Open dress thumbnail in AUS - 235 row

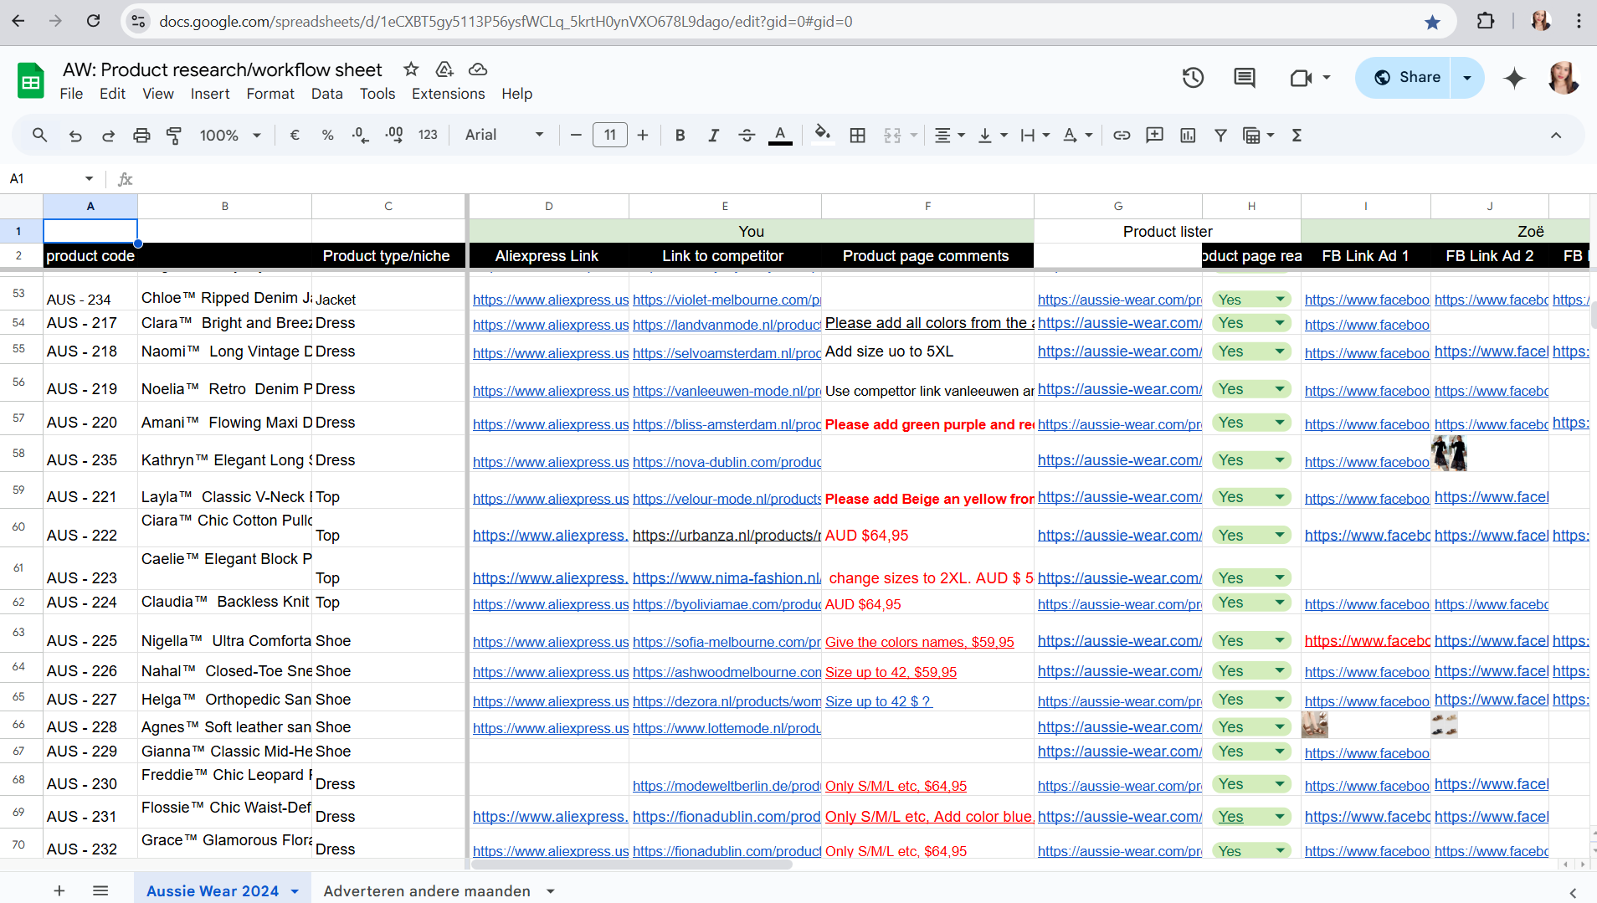[x=1449, y=454]
